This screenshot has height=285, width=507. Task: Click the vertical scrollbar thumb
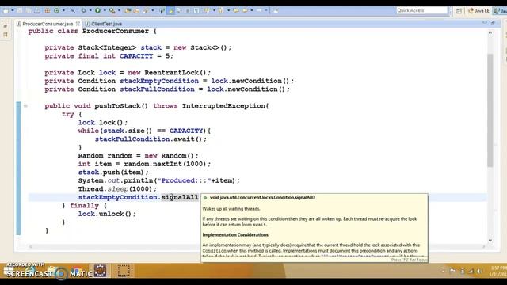[x=490, y=111]
